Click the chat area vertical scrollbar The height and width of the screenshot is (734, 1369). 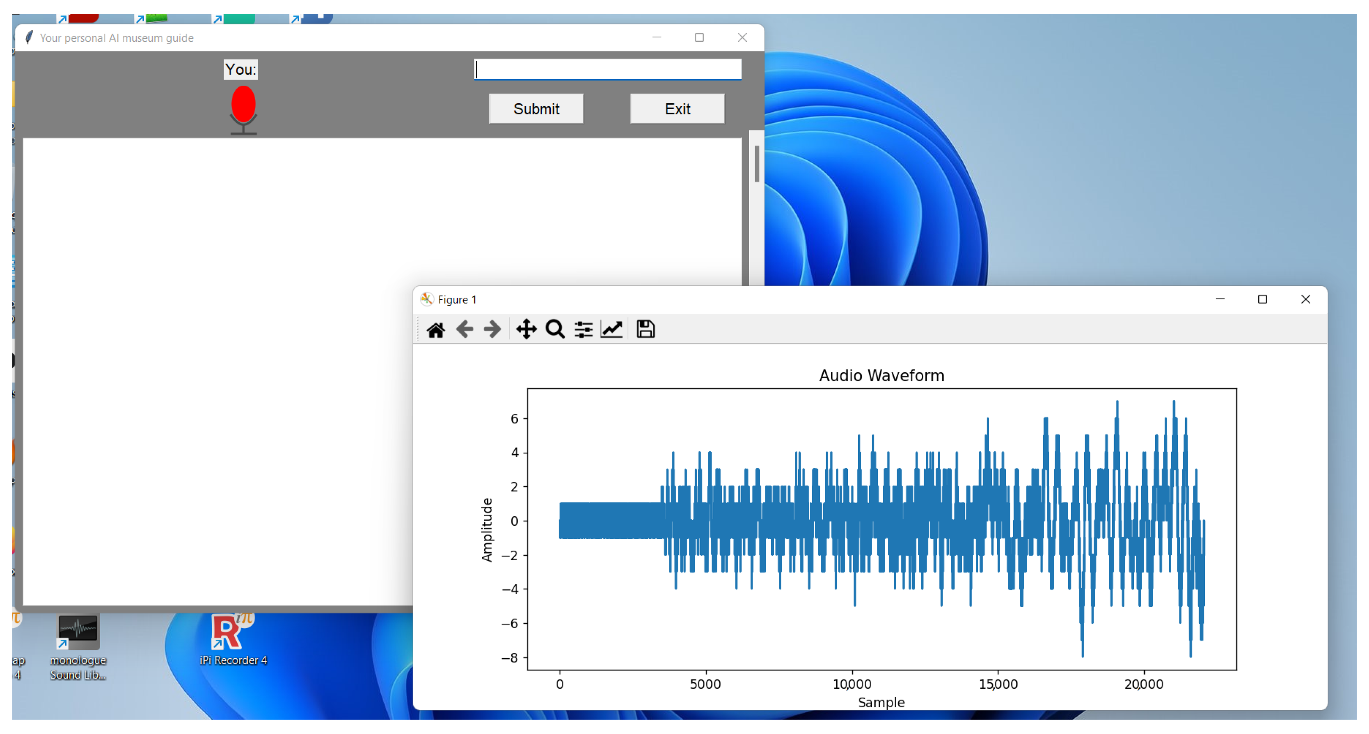[x=757, y=164]
